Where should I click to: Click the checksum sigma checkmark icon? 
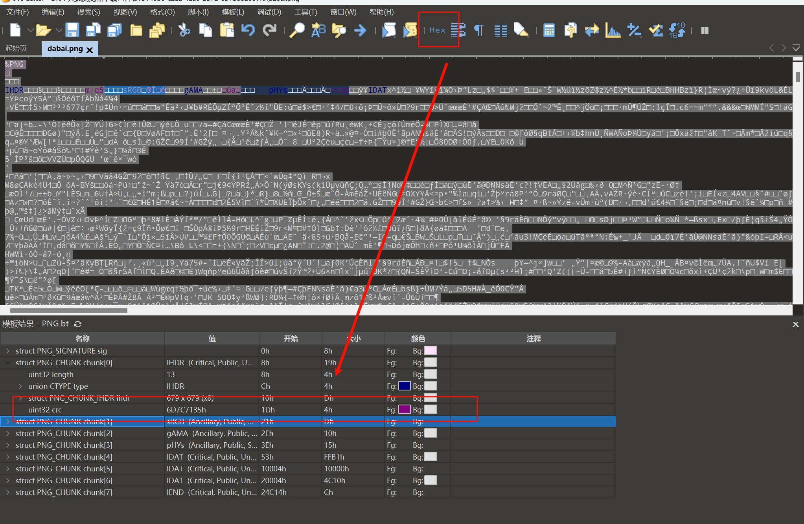pyautogui.click(x=656, y=30)
